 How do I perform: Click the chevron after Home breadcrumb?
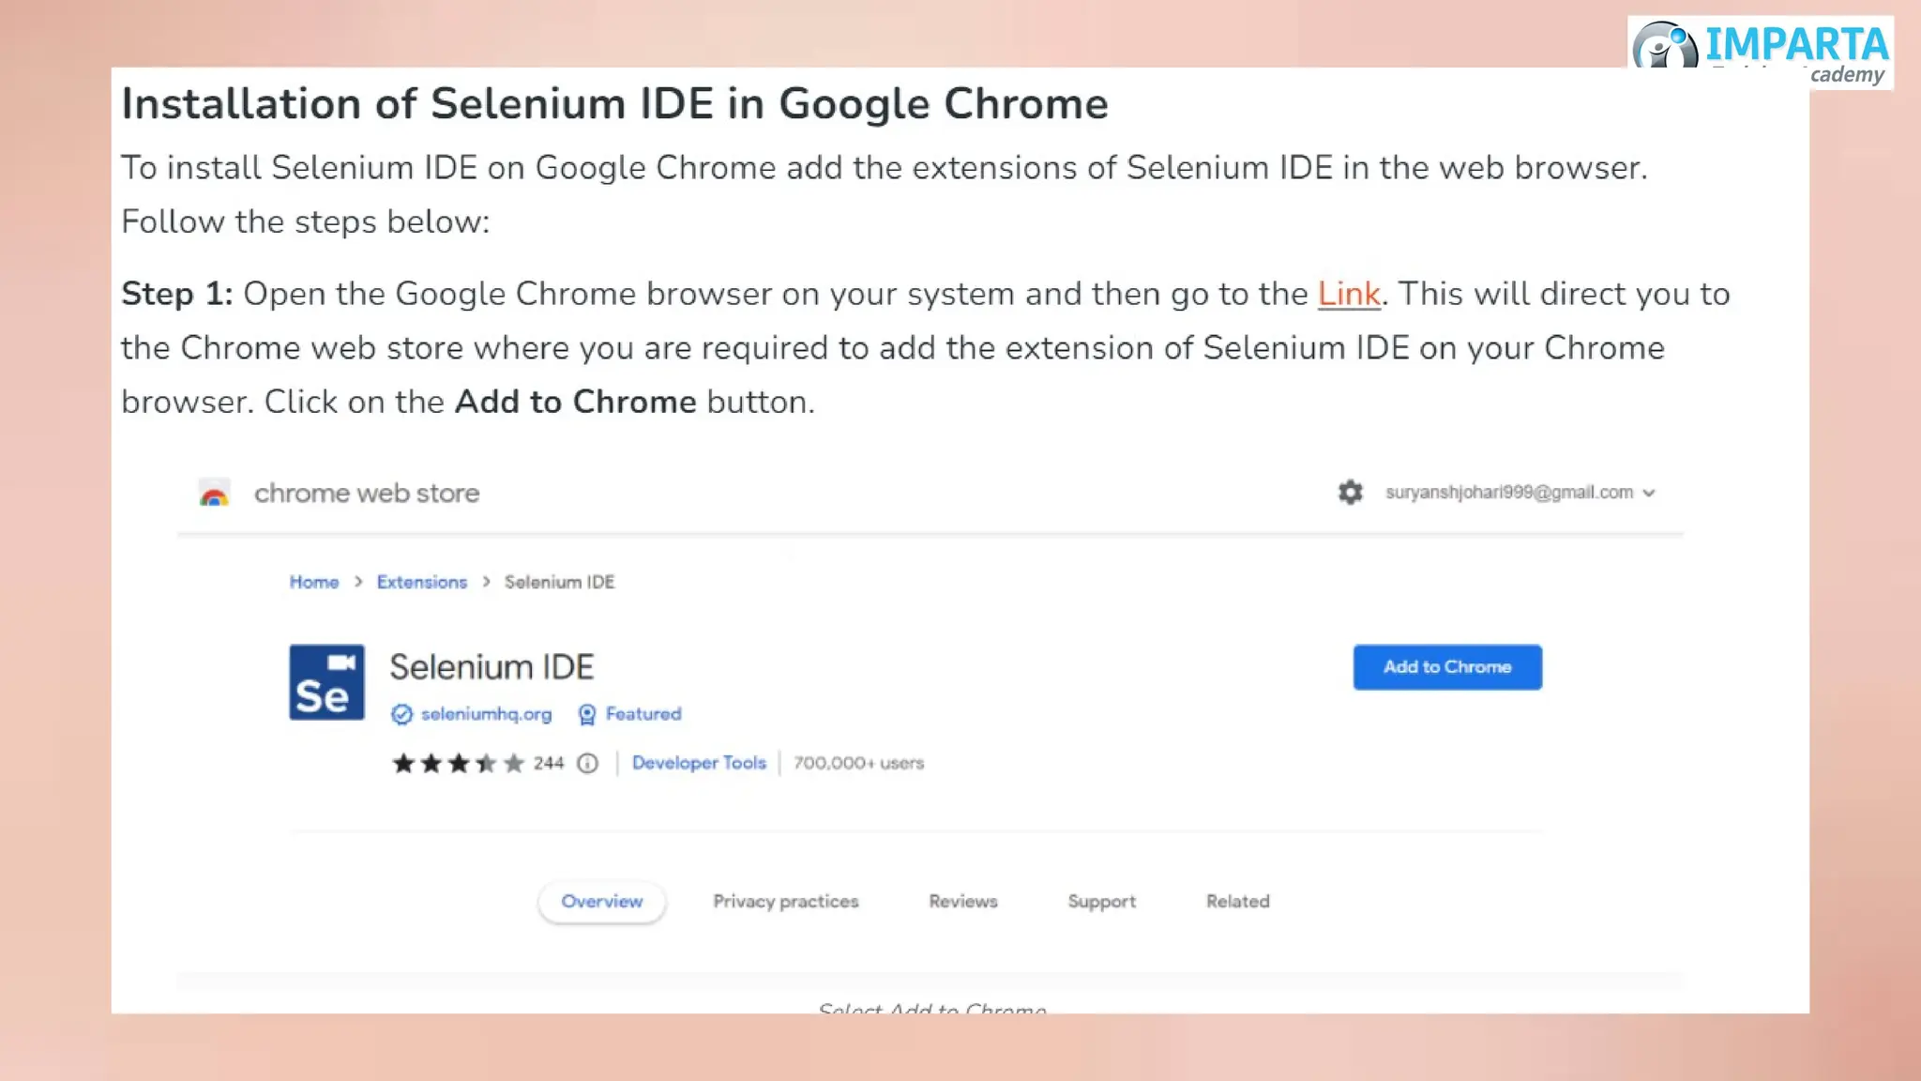point(358,582)
